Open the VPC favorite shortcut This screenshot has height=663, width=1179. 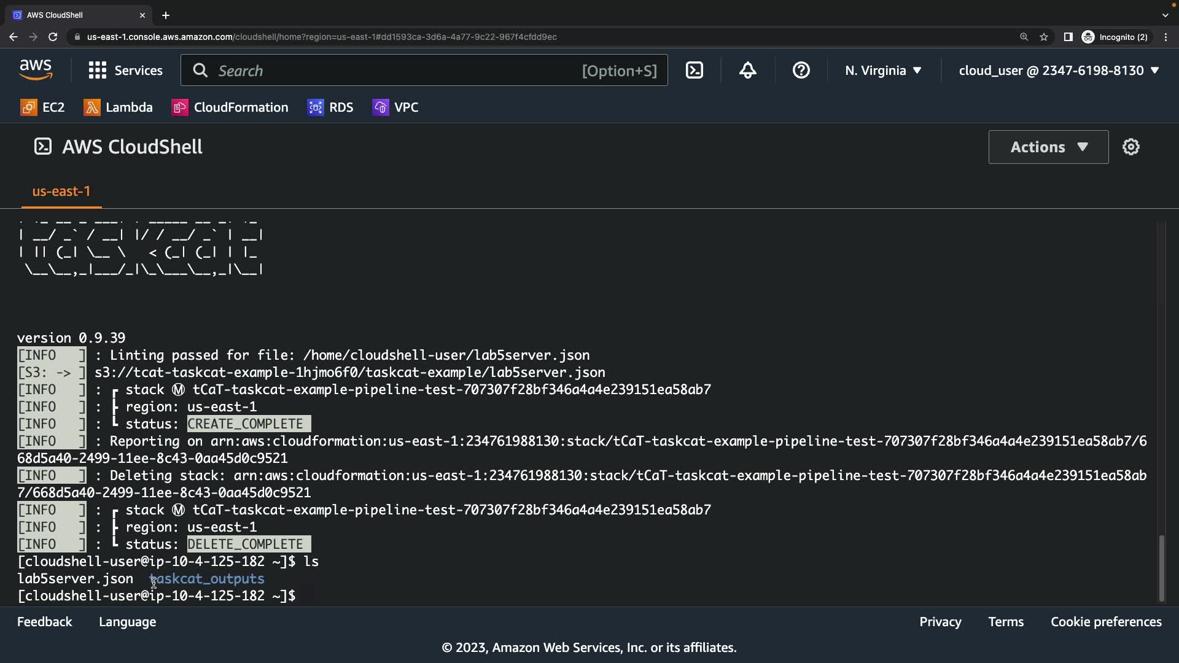395,107
